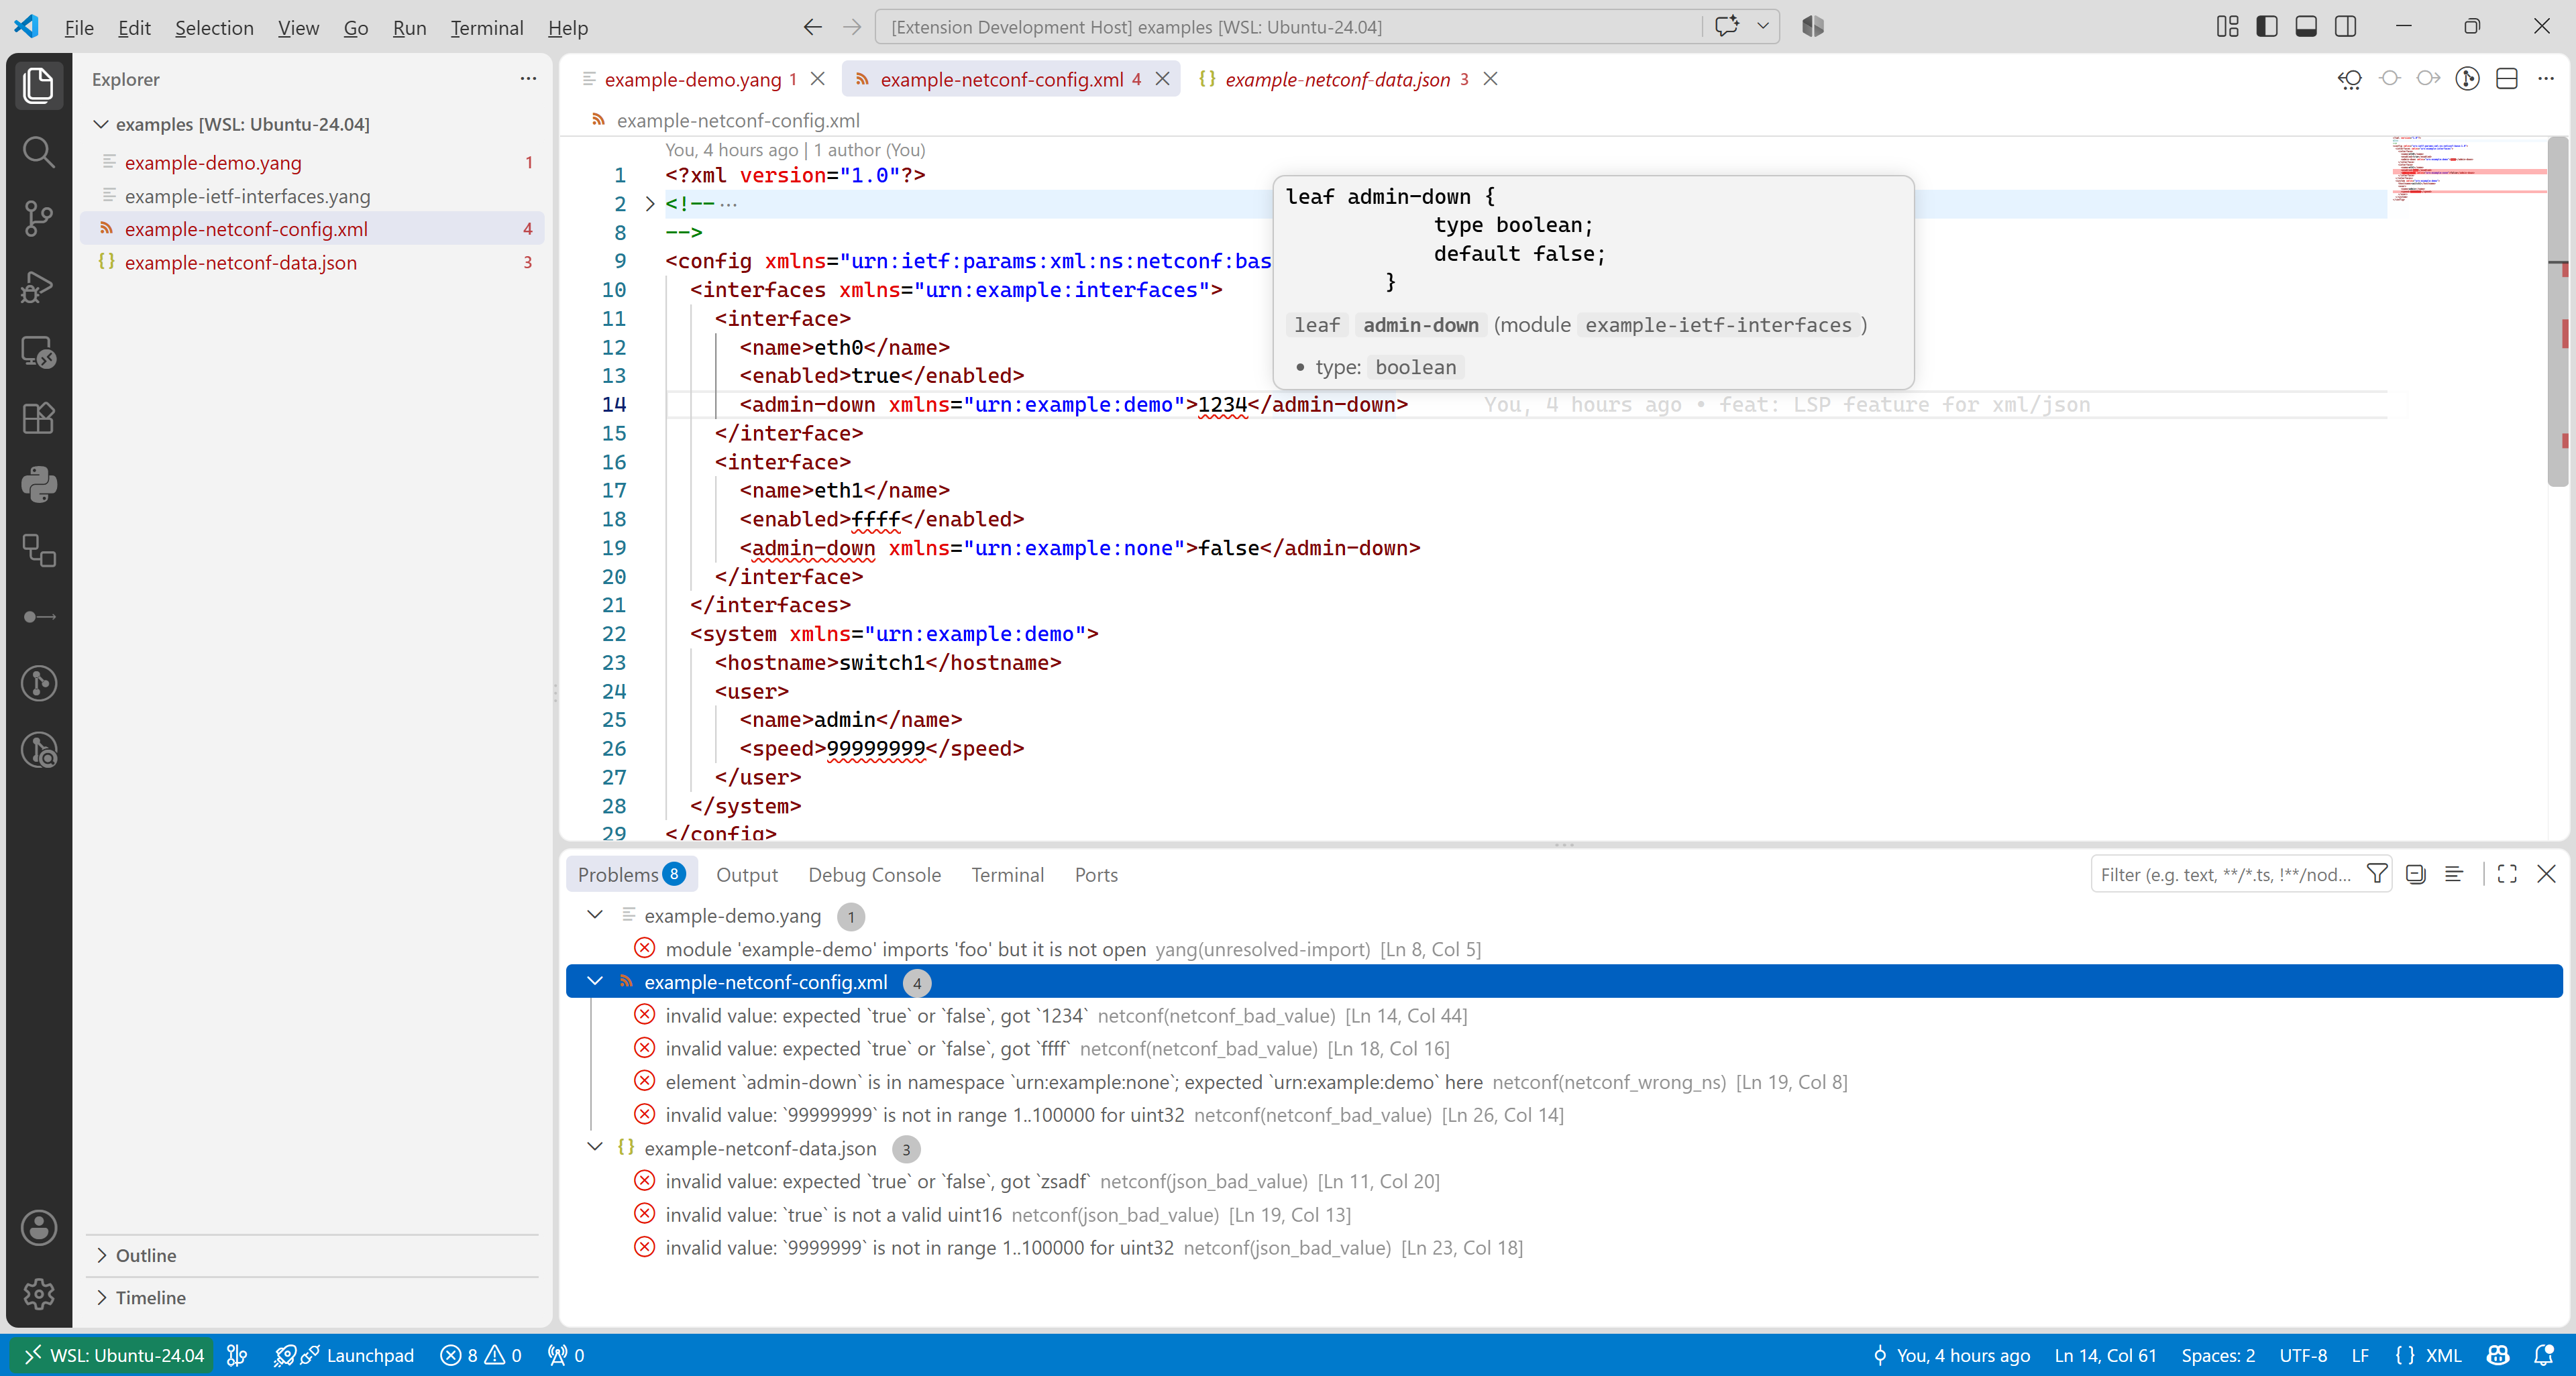Click the Split Editor icon in editor toolbar
The height and width of the screenshot is (1376, 2576).
[2506, 79]
